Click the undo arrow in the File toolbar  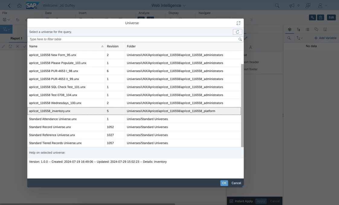point(18,20)
